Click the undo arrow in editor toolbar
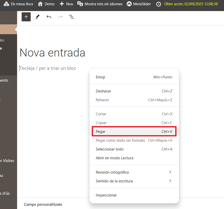 [x=49, y=17]
